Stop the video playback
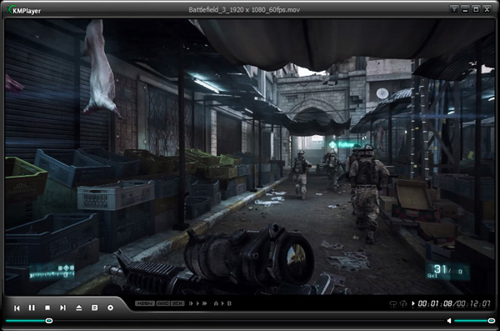The width and height of the screenshot is (500, 331). [x=47, y=308]
